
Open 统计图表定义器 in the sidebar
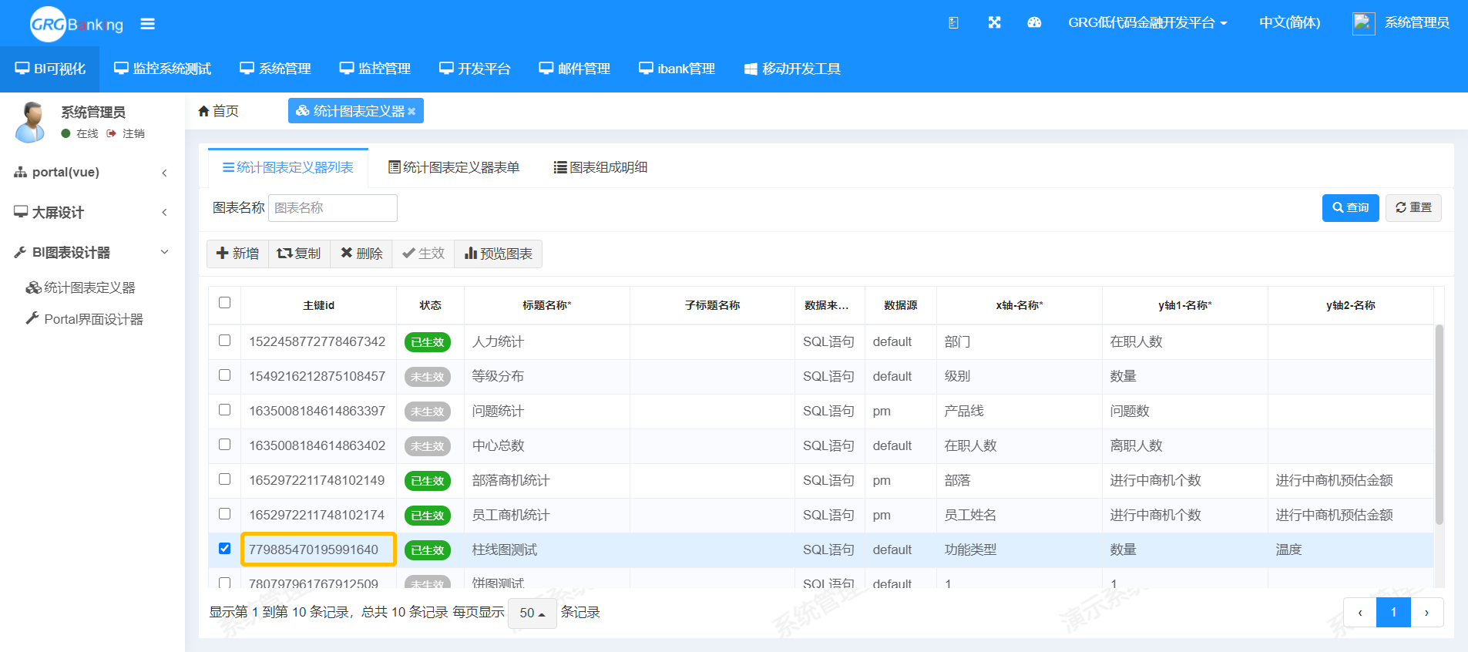[81, 287]
